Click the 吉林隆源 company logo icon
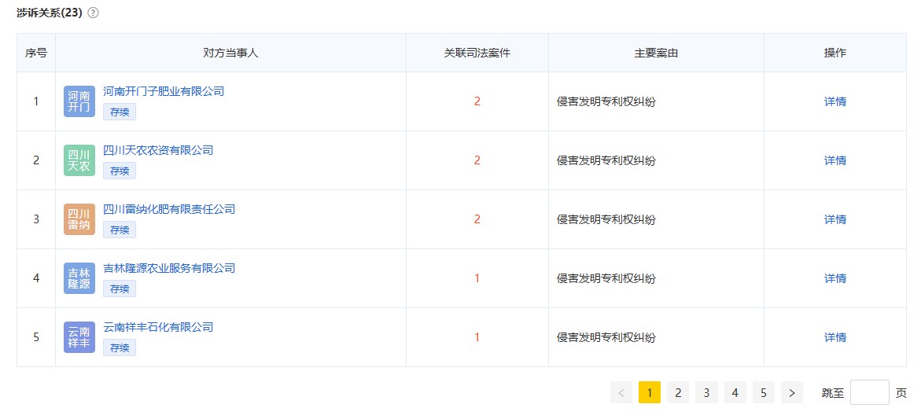This screenshot has height=419, width=921. tap(79, 278)
